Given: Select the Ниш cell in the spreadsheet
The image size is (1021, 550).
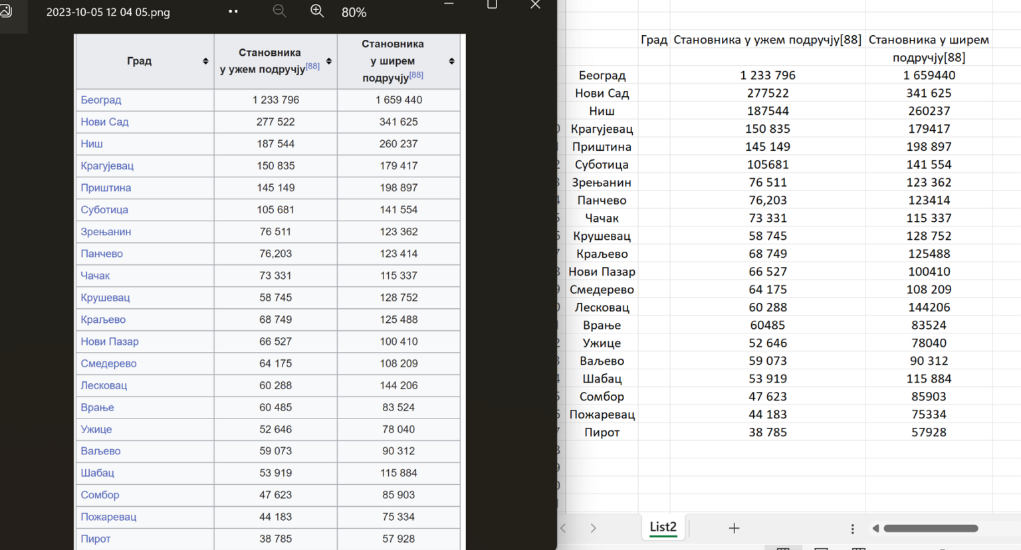Looking at the screenshot, I should (x=602, y=112).
